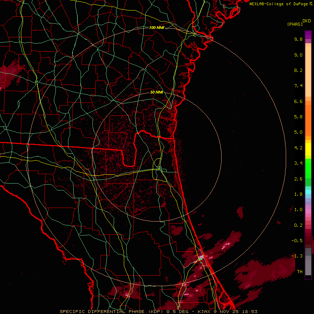
Task: Click the DKD units label above the scale
Action: (x=307, y=21)
